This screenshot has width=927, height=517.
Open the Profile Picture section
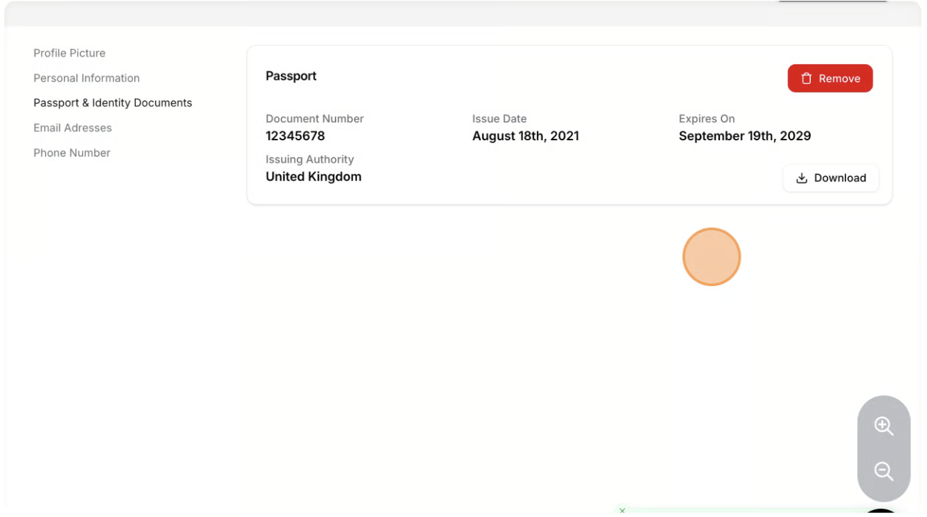pos(69,53)
